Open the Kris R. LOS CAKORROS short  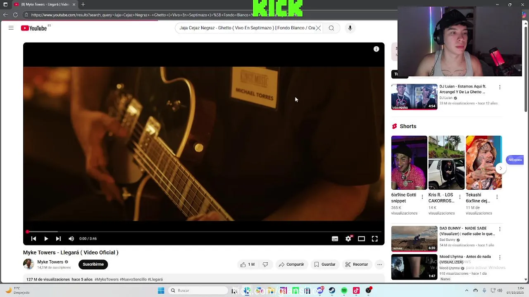click(x=446, y=163)
